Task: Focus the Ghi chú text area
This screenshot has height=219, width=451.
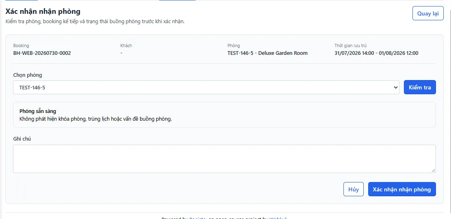Action: click(x=224, y=159)
